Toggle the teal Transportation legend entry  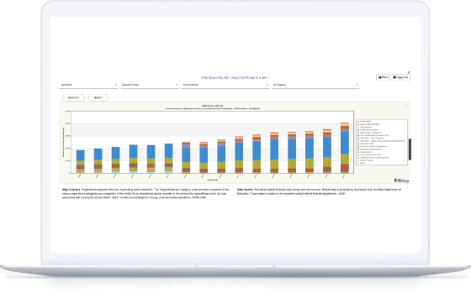click(x=365, y=152)
